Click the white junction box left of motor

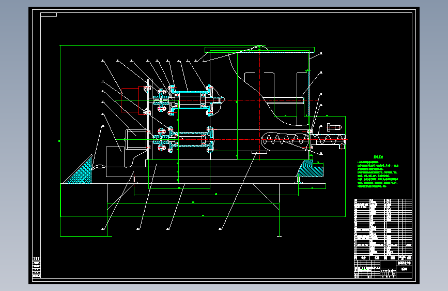tap(115, 157)
